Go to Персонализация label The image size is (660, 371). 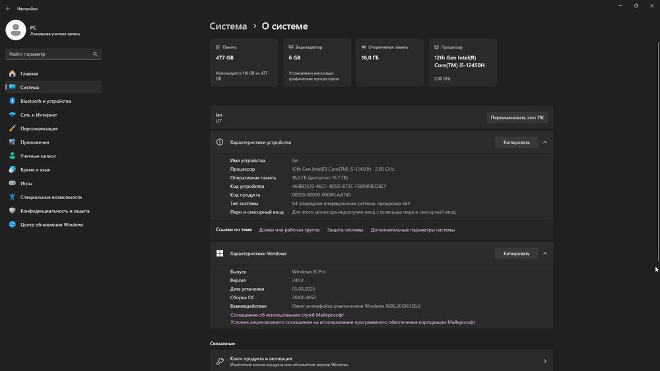click(39, 128)
